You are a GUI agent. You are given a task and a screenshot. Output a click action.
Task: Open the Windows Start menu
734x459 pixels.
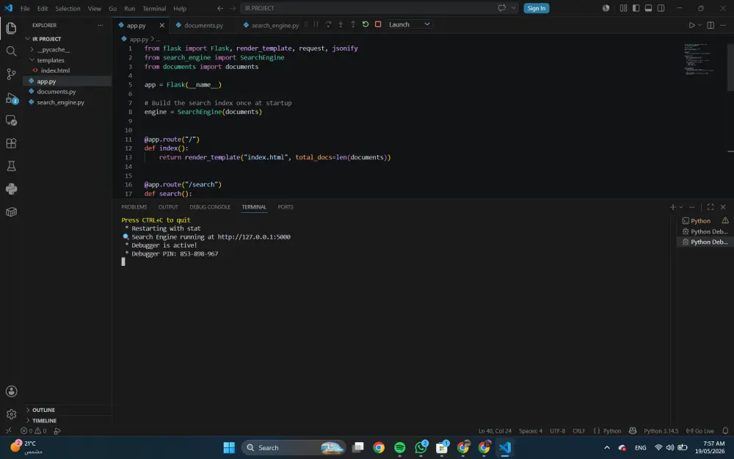pyautogui.click(x=229, y=448)
